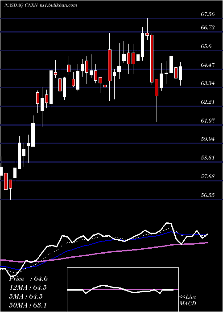Click the Price : 64.6 readout
The height and width of the screenshot is (312, 223).
[28, 279]
